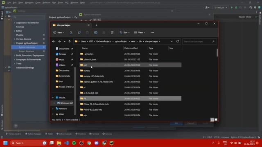
Task: Open the Terminal tool window tab
Action: pyautogui.click(x=94, y=134)
